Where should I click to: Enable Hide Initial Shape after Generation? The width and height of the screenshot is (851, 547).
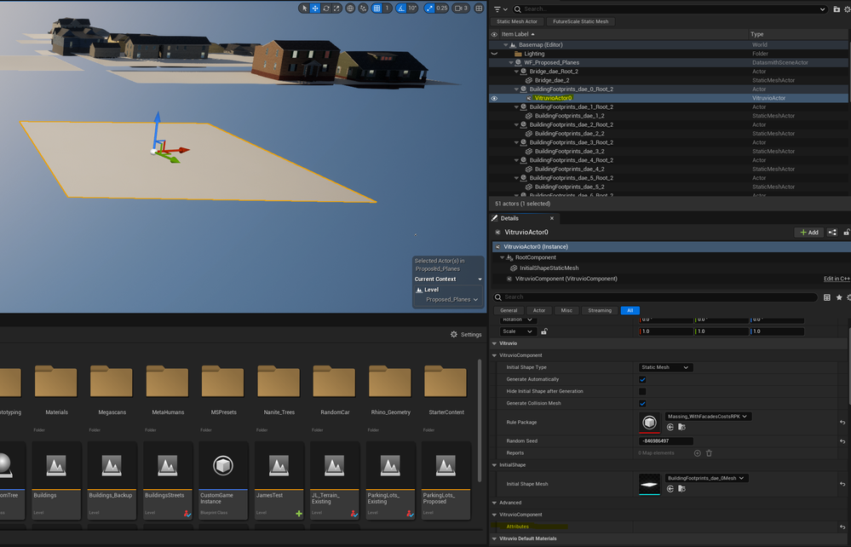click(x=642, y=391)
